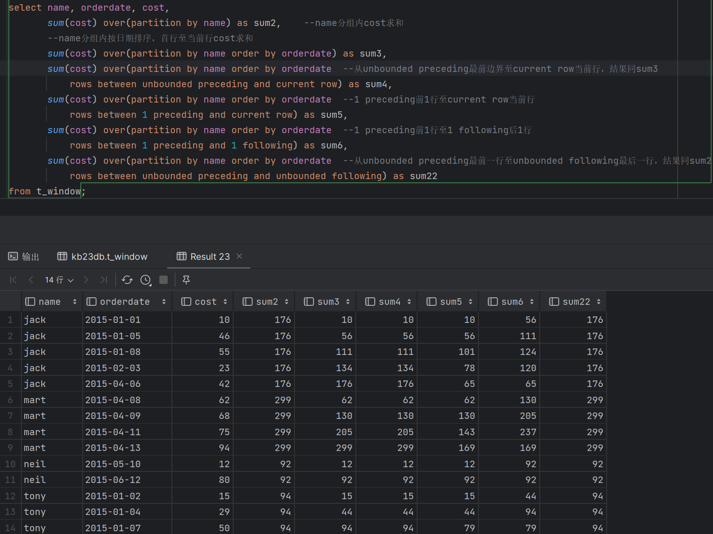Viewport: 713px width, 534px height.
Task: Select row number 10 in grid
Action: coord(10,464)
